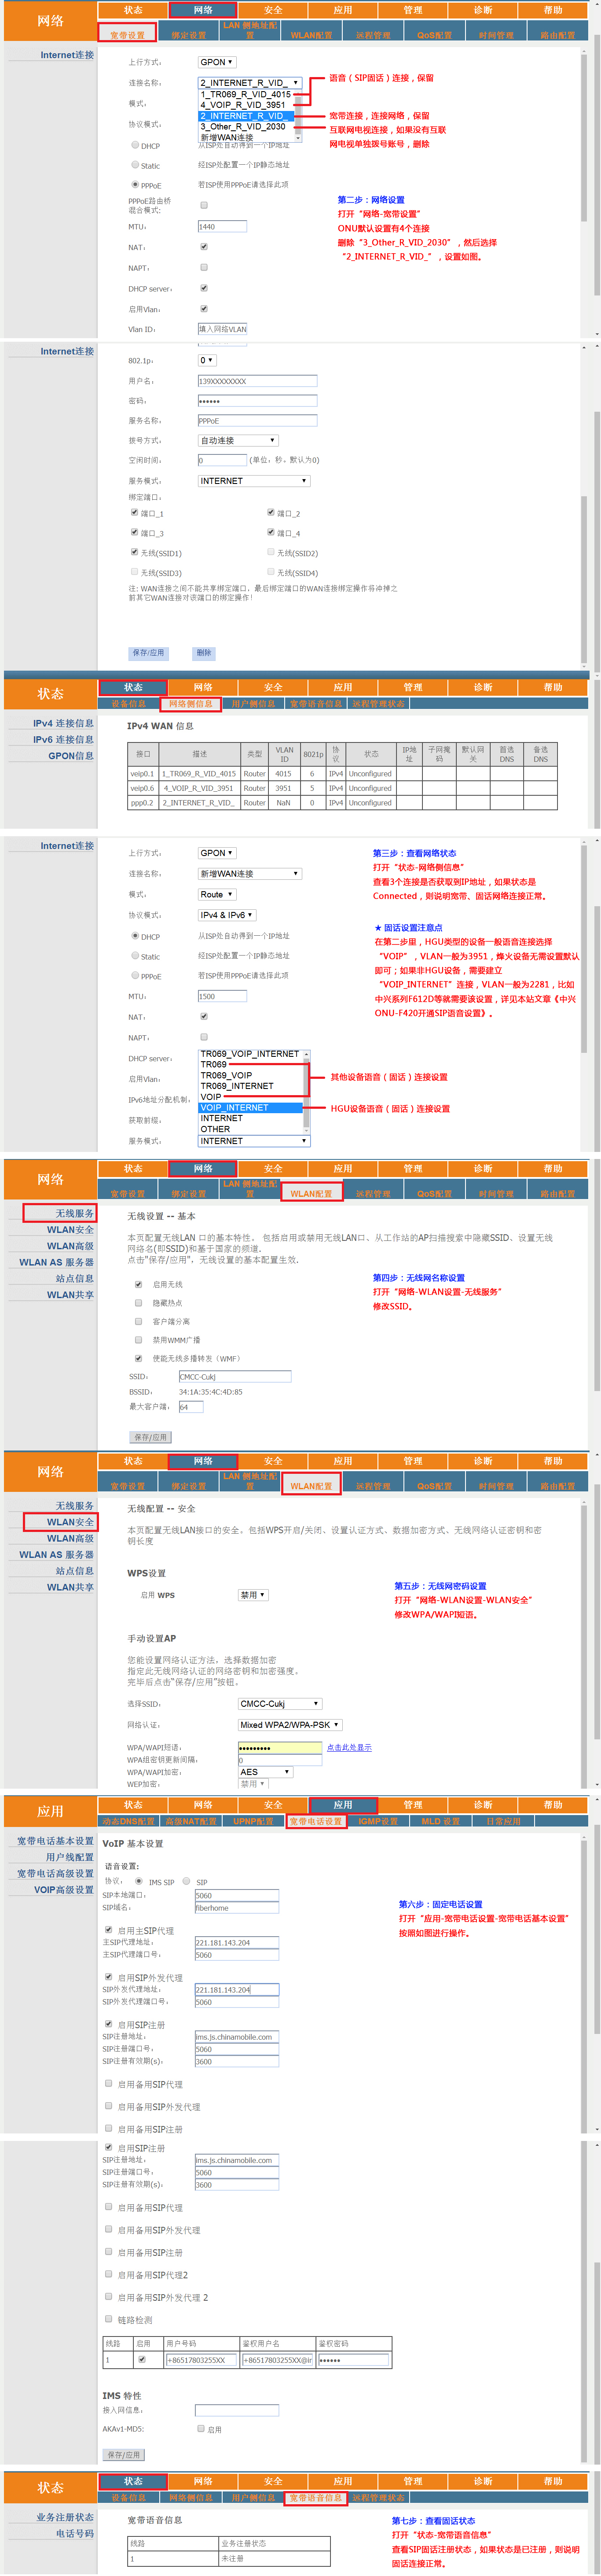Toggle the 端口_3 binding checkbox
This screenshot has height=2576, width=601.
[135, 532]
